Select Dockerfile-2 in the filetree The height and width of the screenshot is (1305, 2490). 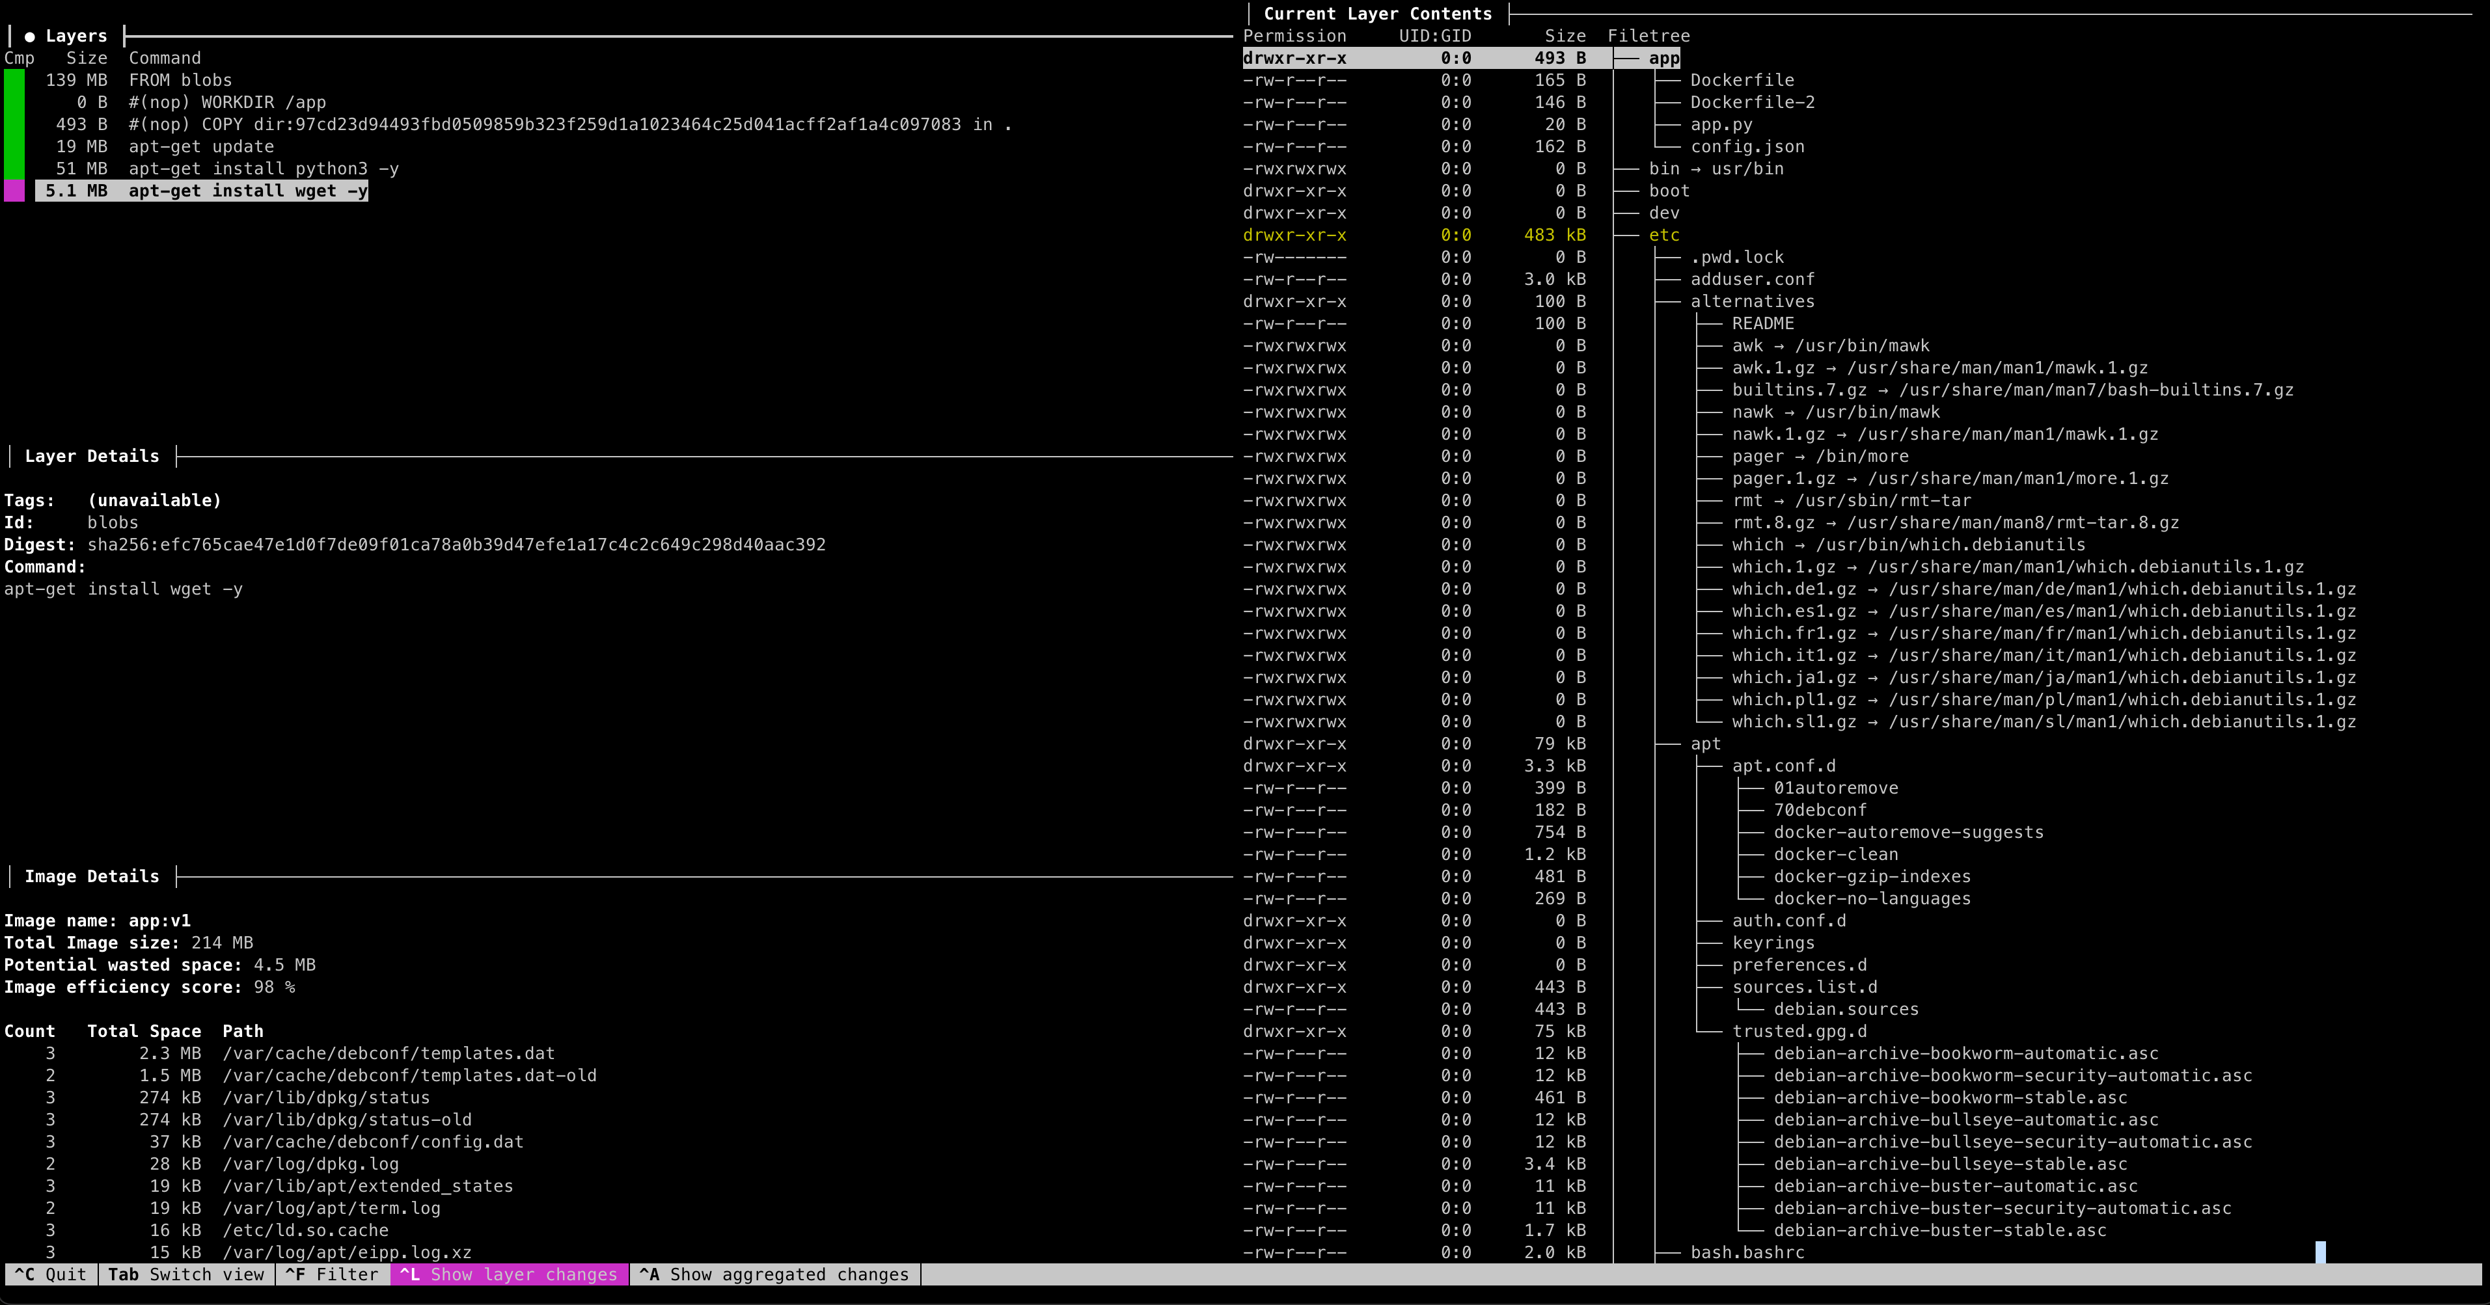tap(1751, 102)
